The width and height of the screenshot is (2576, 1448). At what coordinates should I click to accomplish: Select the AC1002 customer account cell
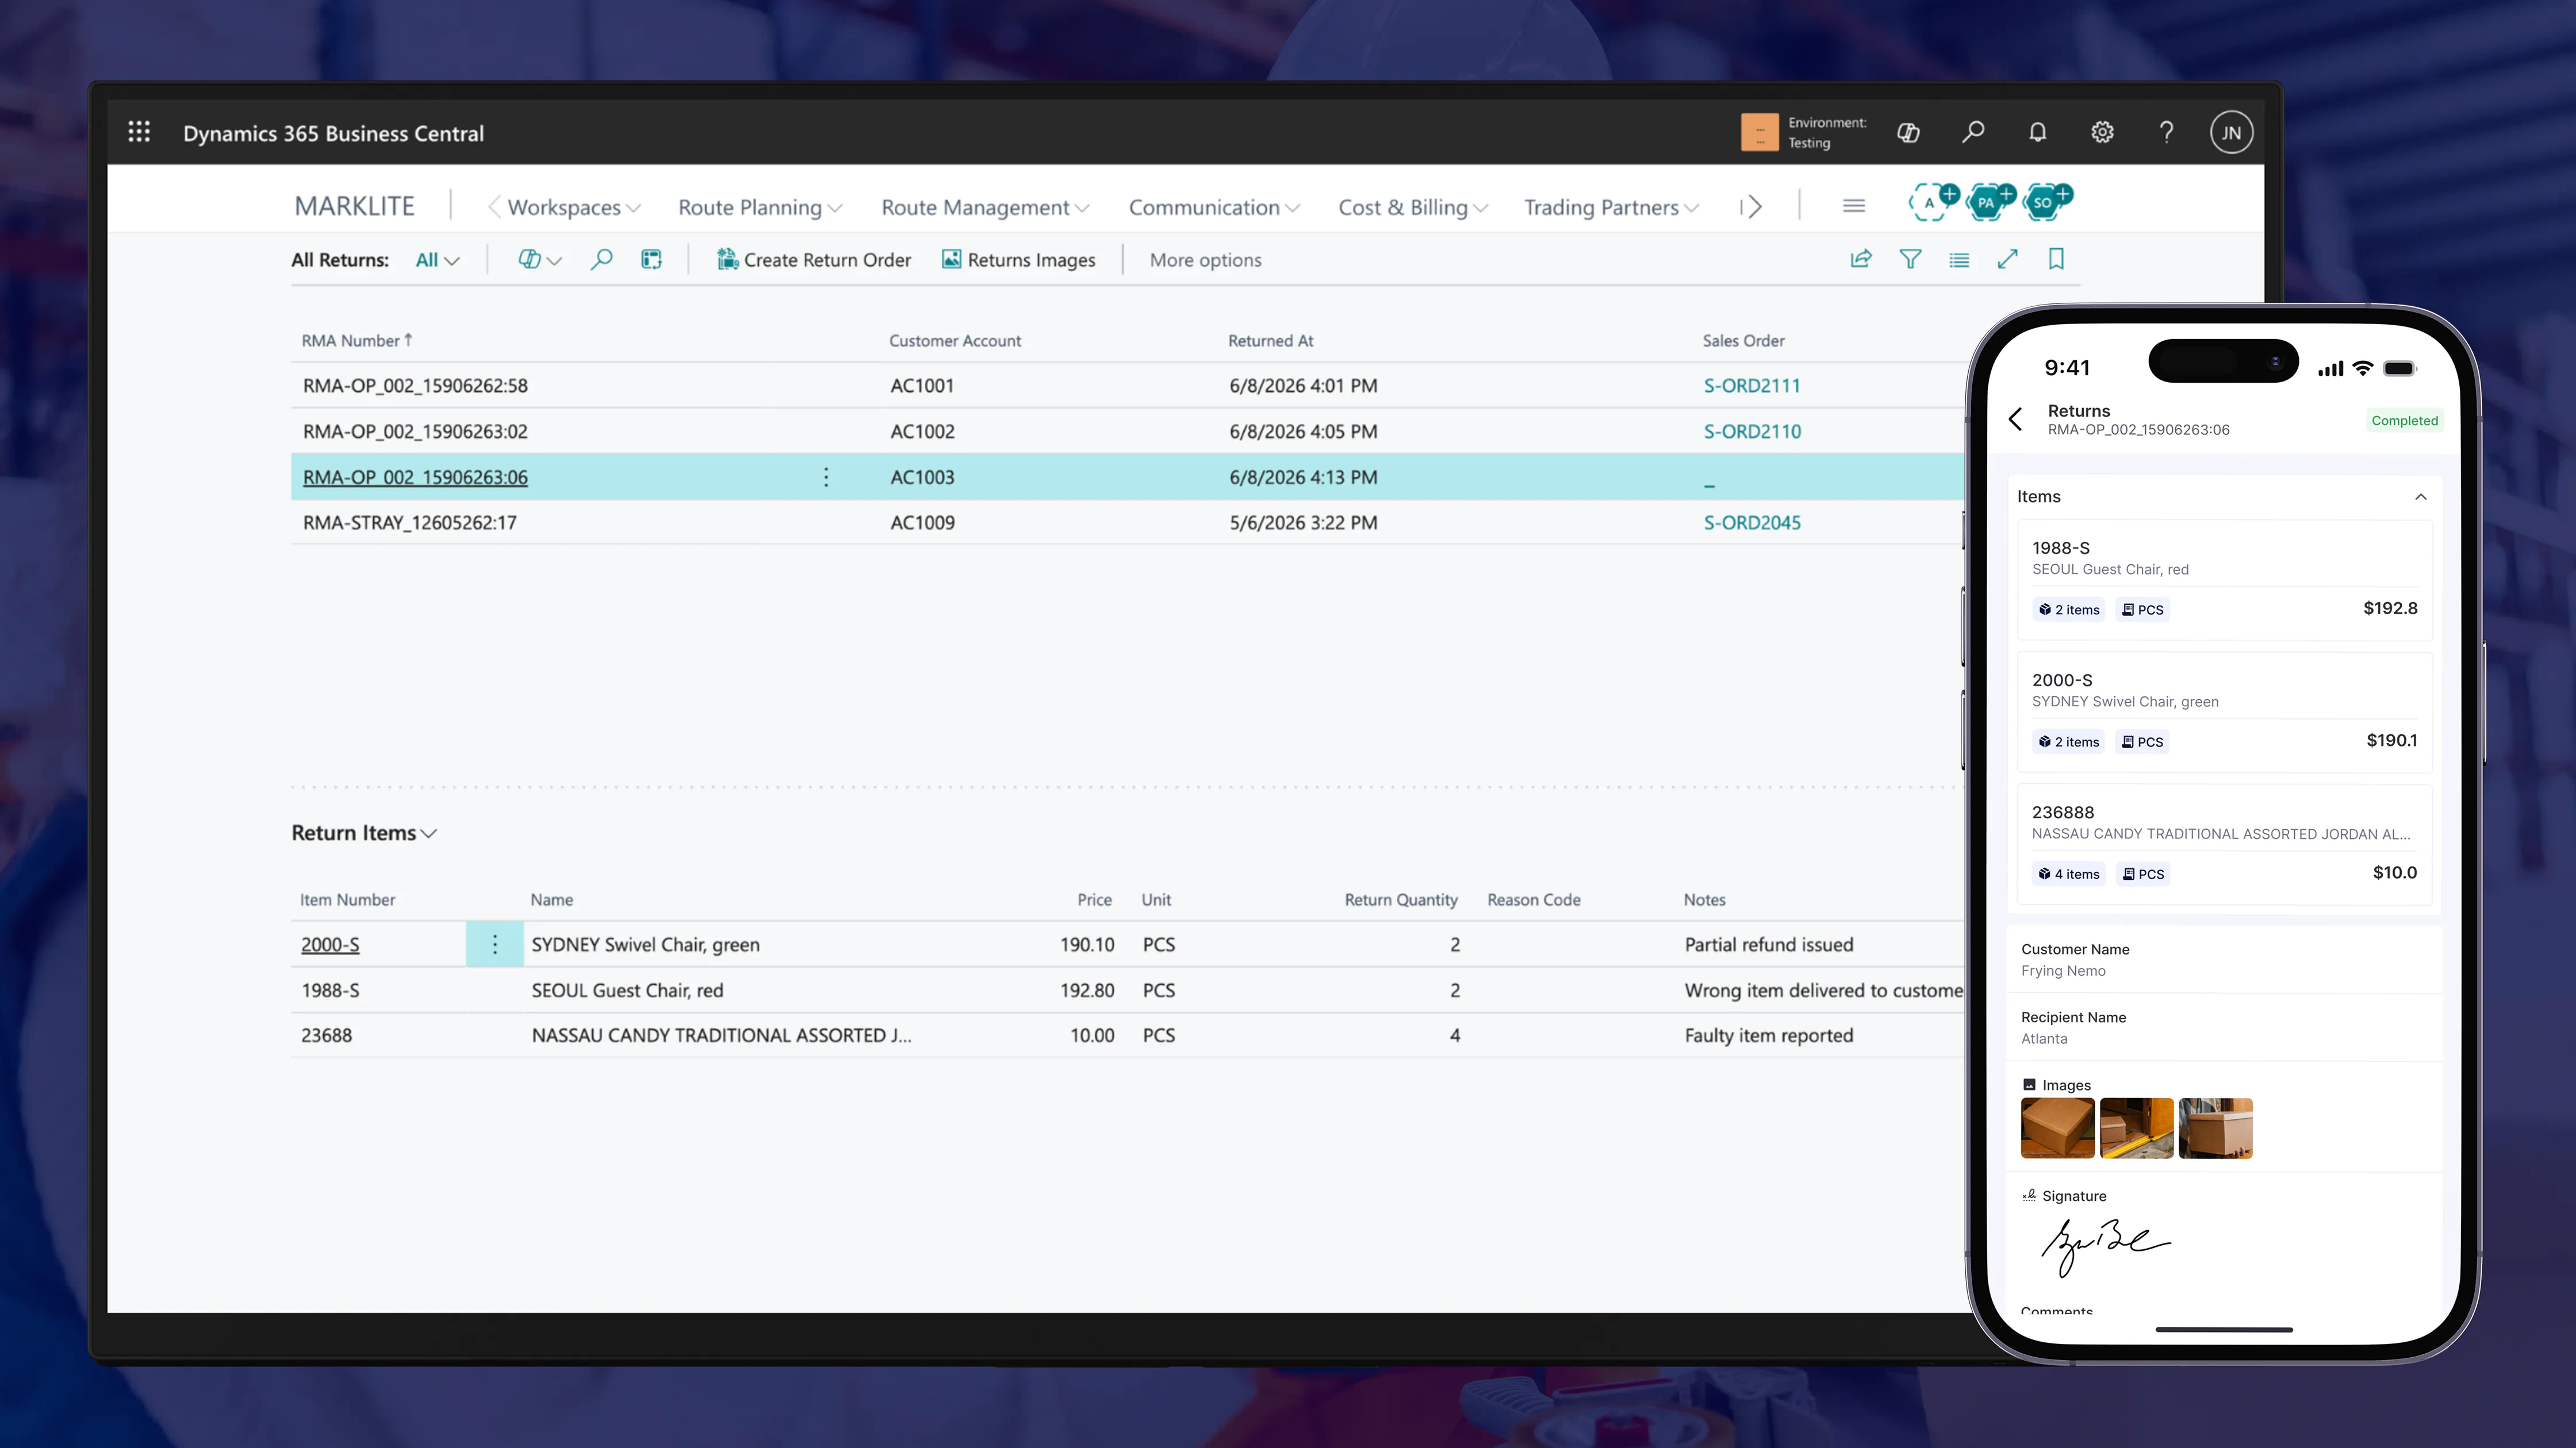click(x=922, y=432)
